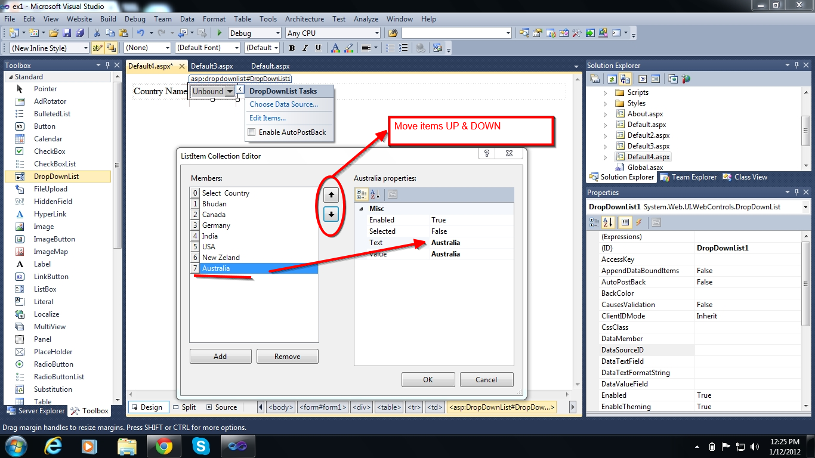Open Skype from the taskbar
The width and height of the screenshot is (815, 458).
pos(201,446)
